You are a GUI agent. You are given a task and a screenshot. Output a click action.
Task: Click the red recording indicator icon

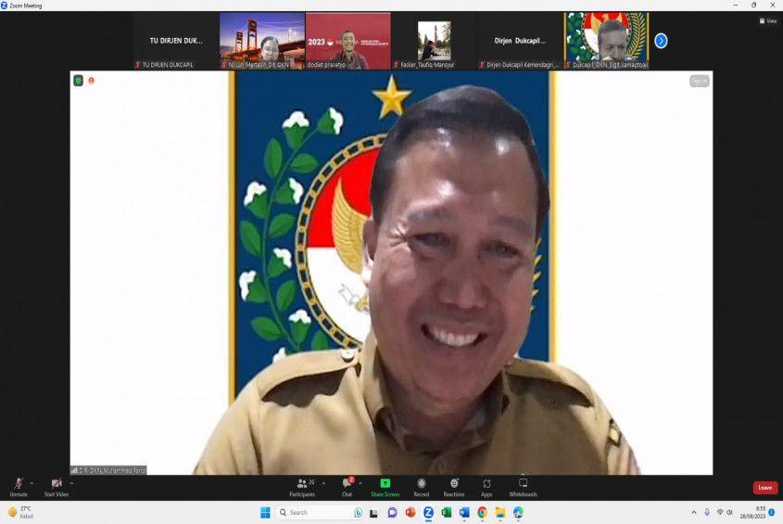point(92,81)
